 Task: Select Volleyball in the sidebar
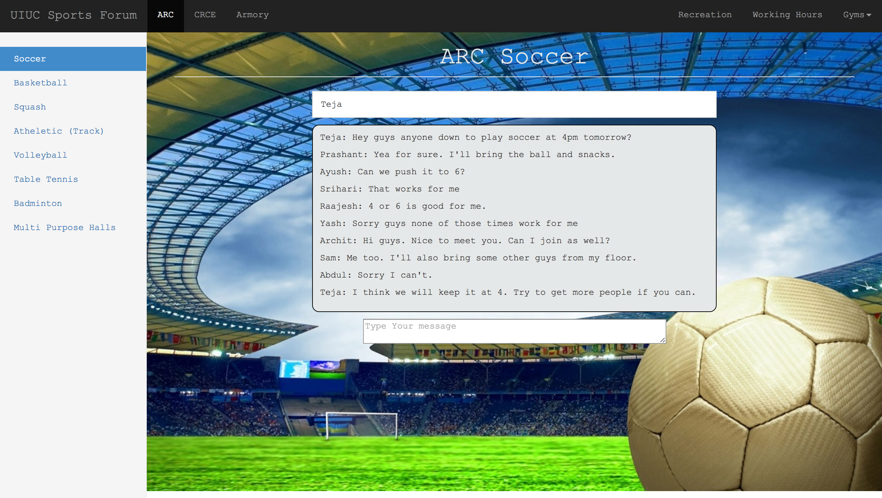pyautogui.click(x=40, y=155)
